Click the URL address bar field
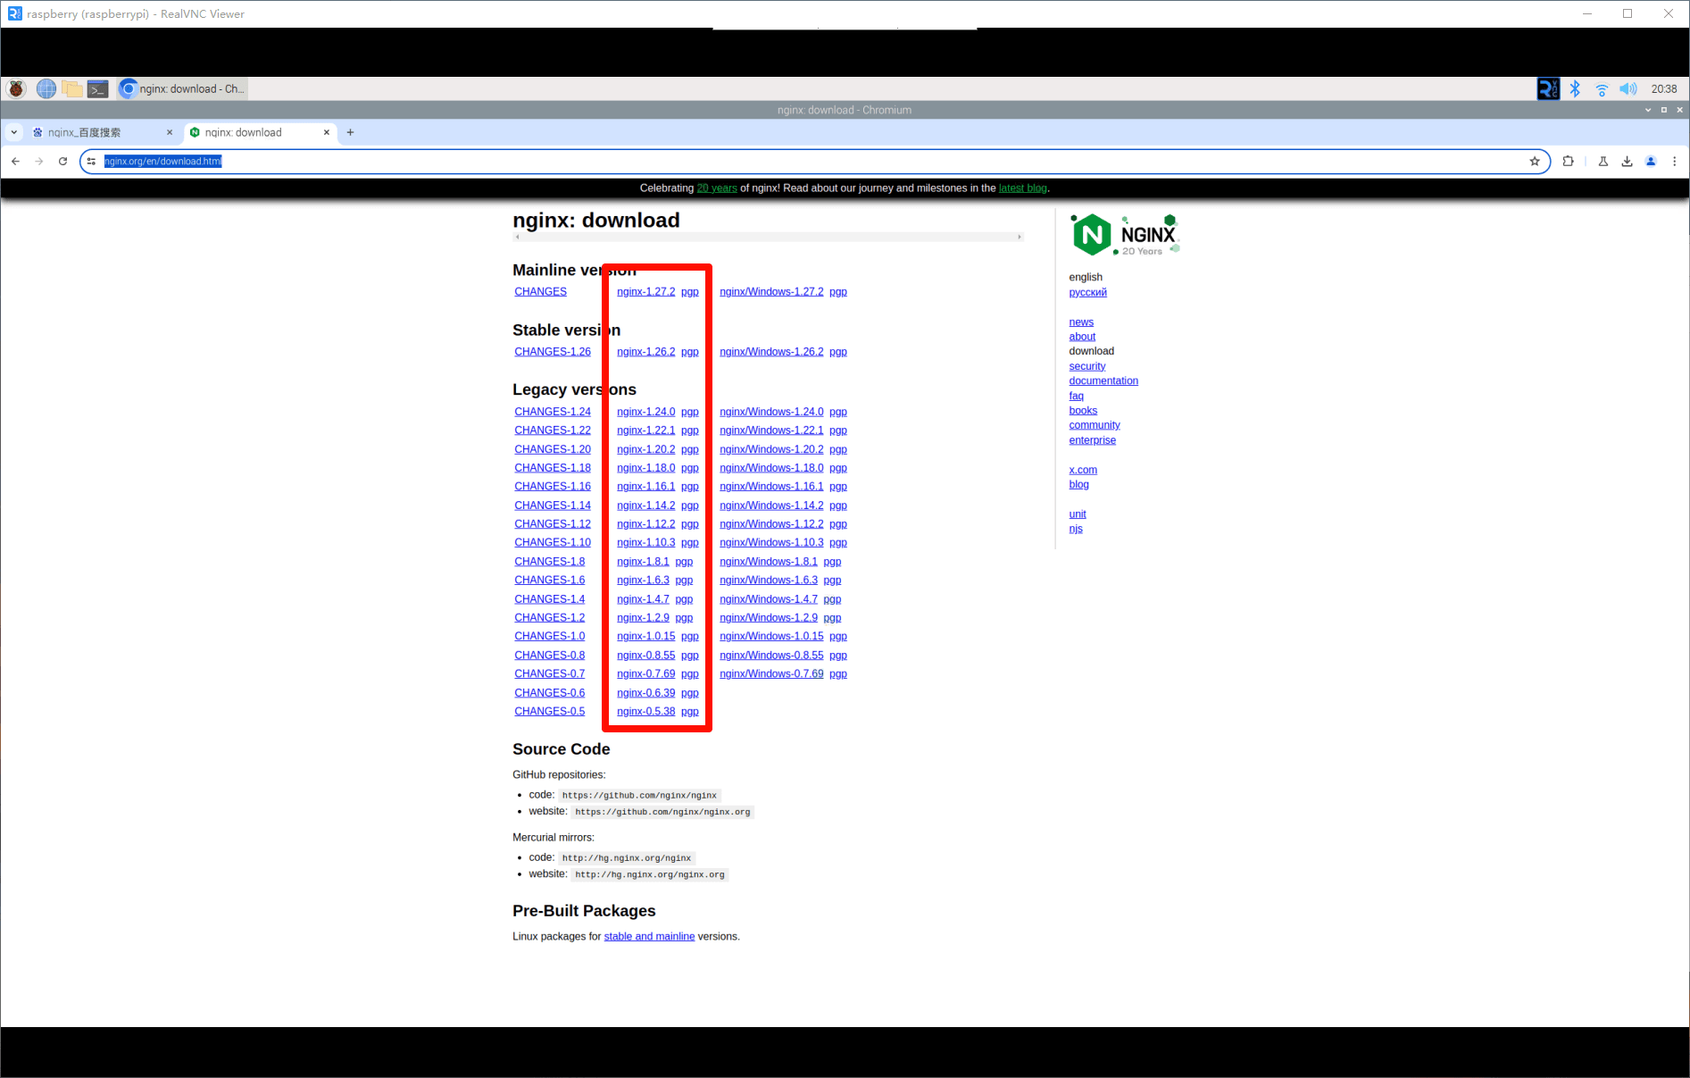Viewport: 1690px width, 1078px height. pyautogui.click(x=803, y=162)
